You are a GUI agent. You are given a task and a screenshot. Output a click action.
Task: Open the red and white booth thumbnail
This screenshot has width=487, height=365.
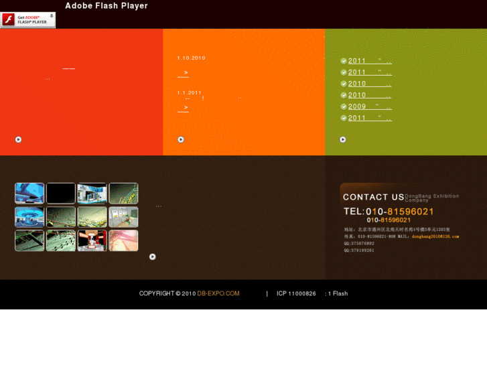pos(92,240)
